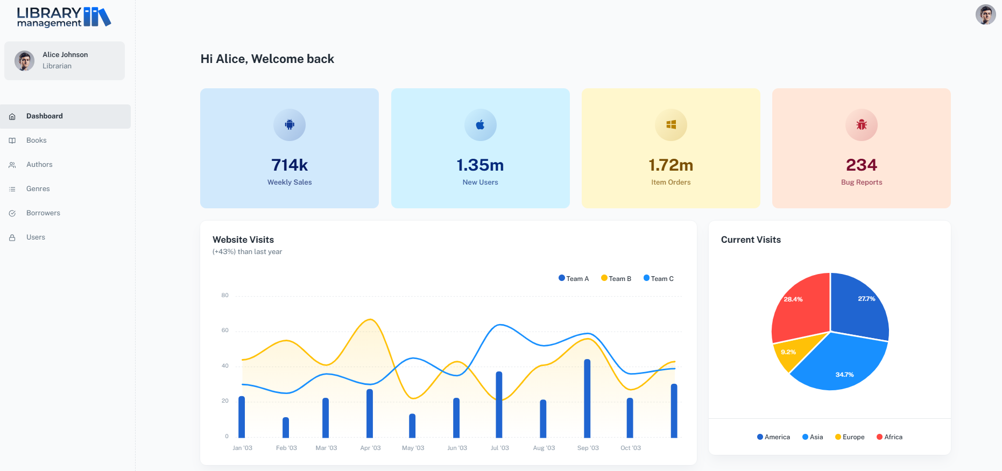Screen dimensions: 1002x471
Task: Go to the Books page
Action: click(65, 140)
